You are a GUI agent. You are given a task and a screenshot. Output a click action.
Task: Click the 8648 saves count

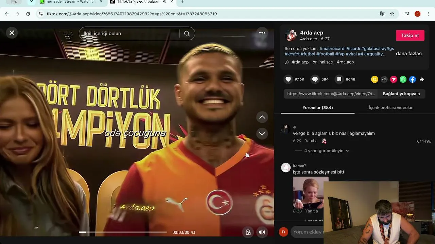pyautogui.click(x=350, y=79)
